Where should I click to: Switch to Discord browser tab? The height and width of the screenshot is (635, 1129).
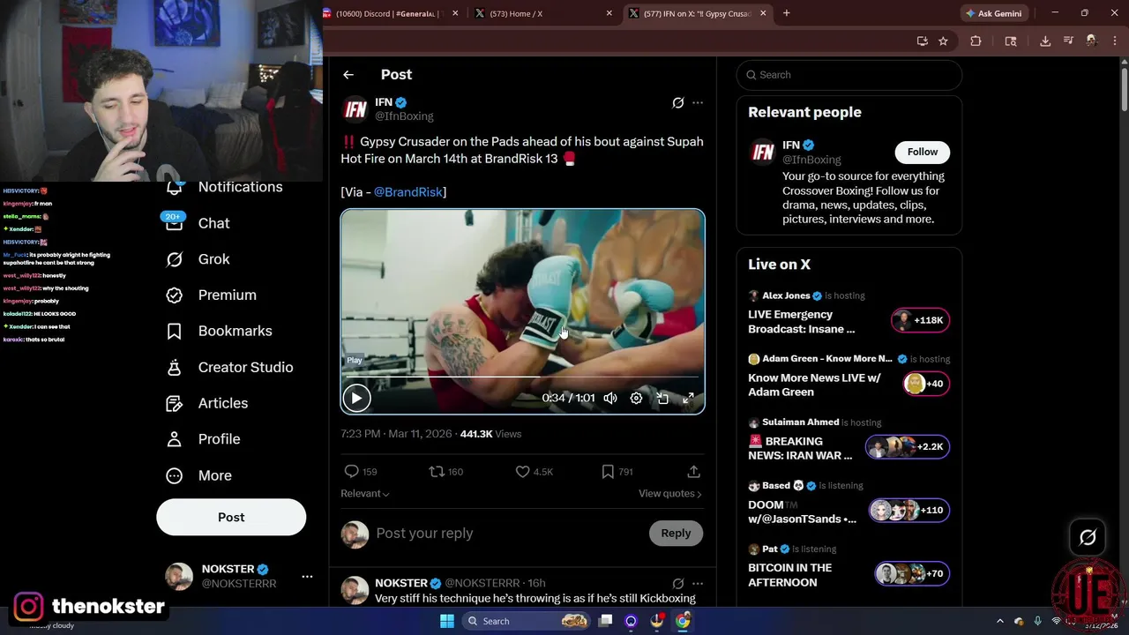pyautogui.click(x=390, y=13)
